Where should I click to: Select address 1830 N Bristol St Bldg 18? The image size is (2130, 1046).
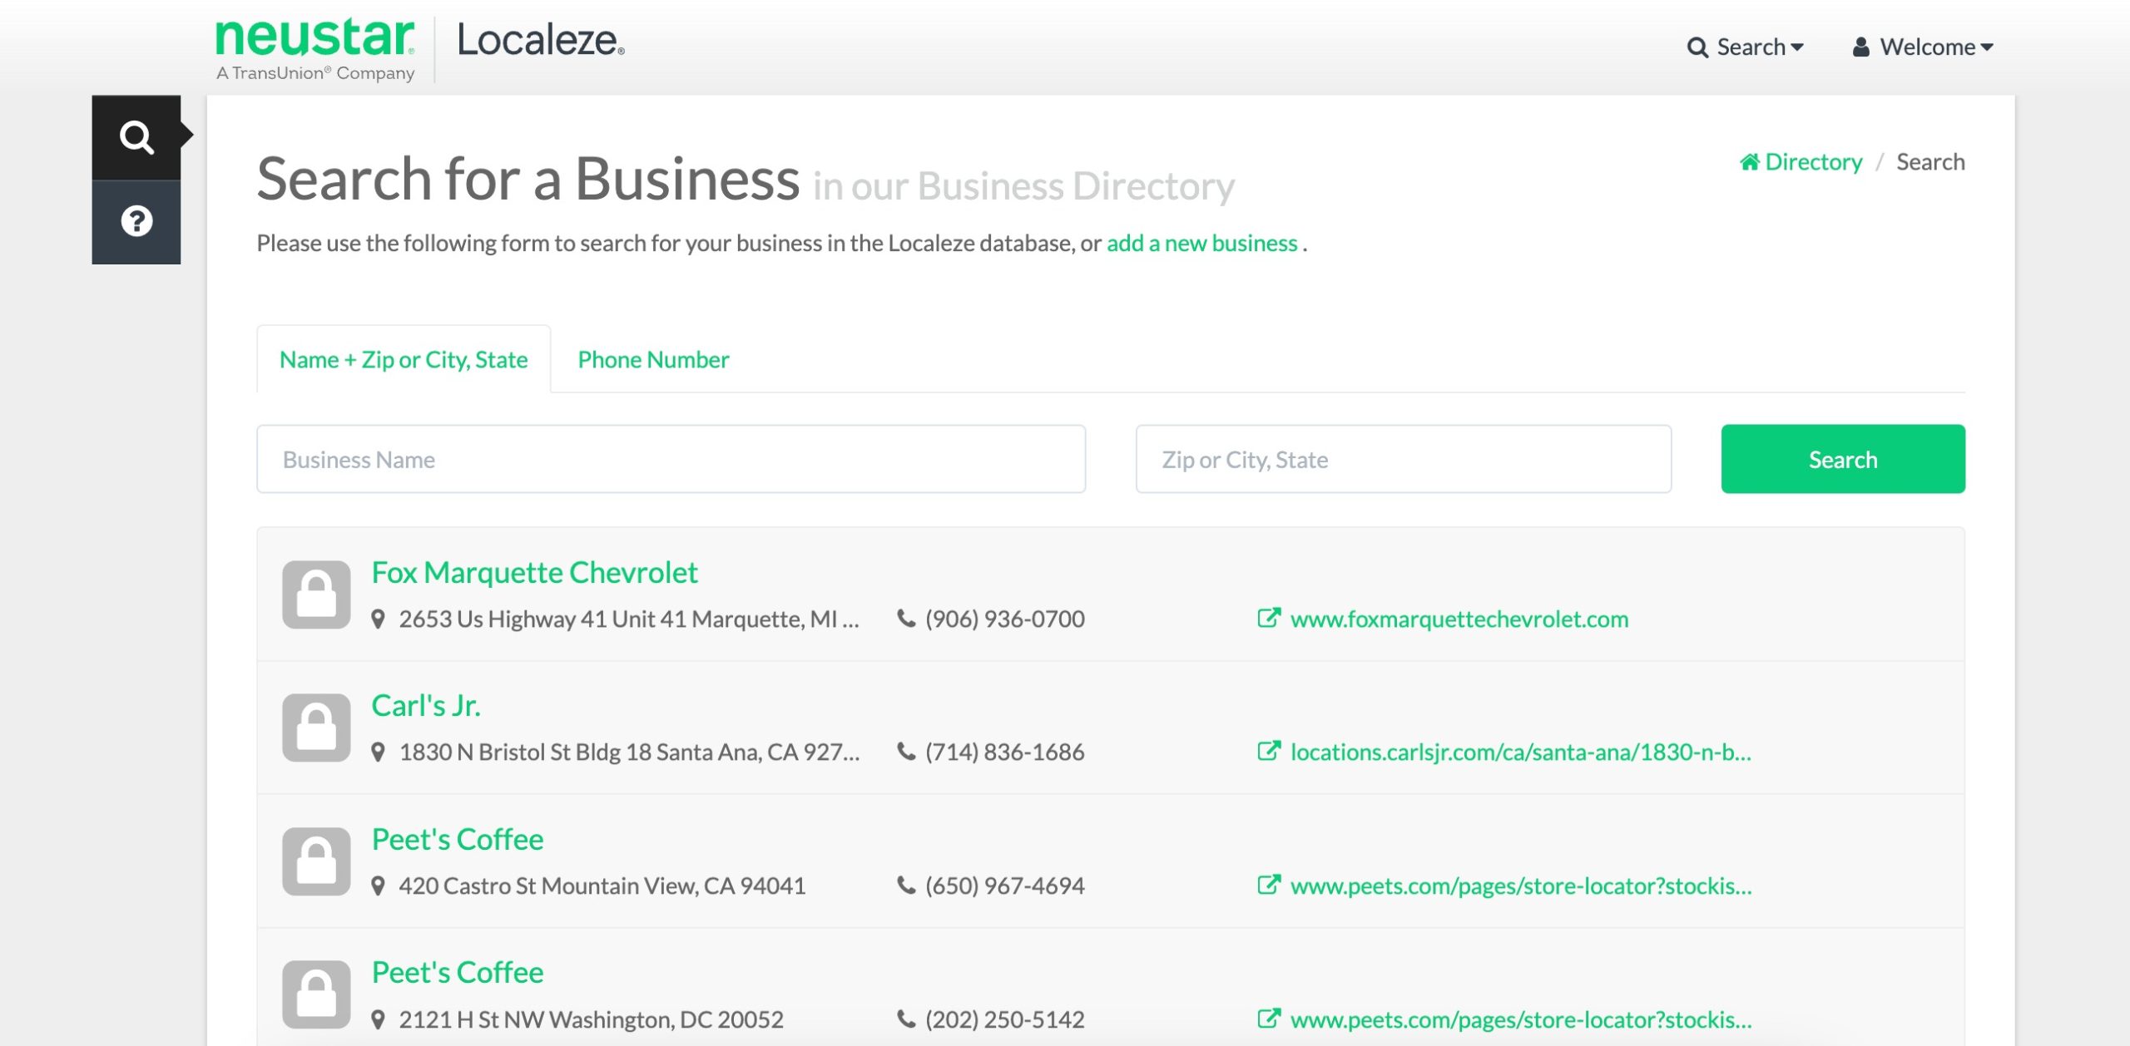click(629, 752)
